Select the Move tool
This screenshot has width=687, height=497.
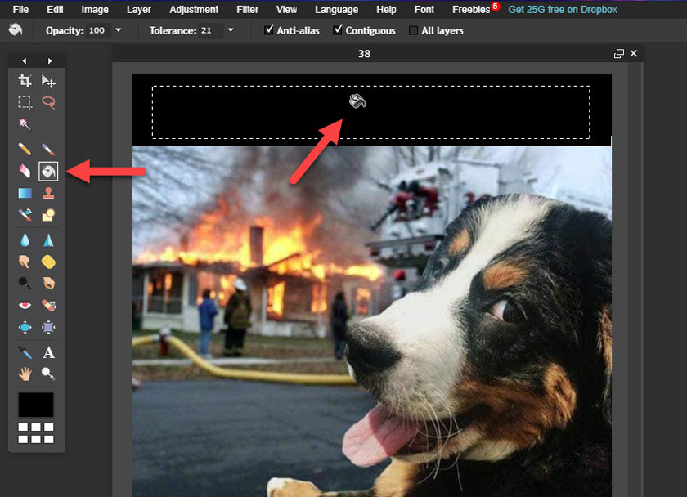coord(48,81)
